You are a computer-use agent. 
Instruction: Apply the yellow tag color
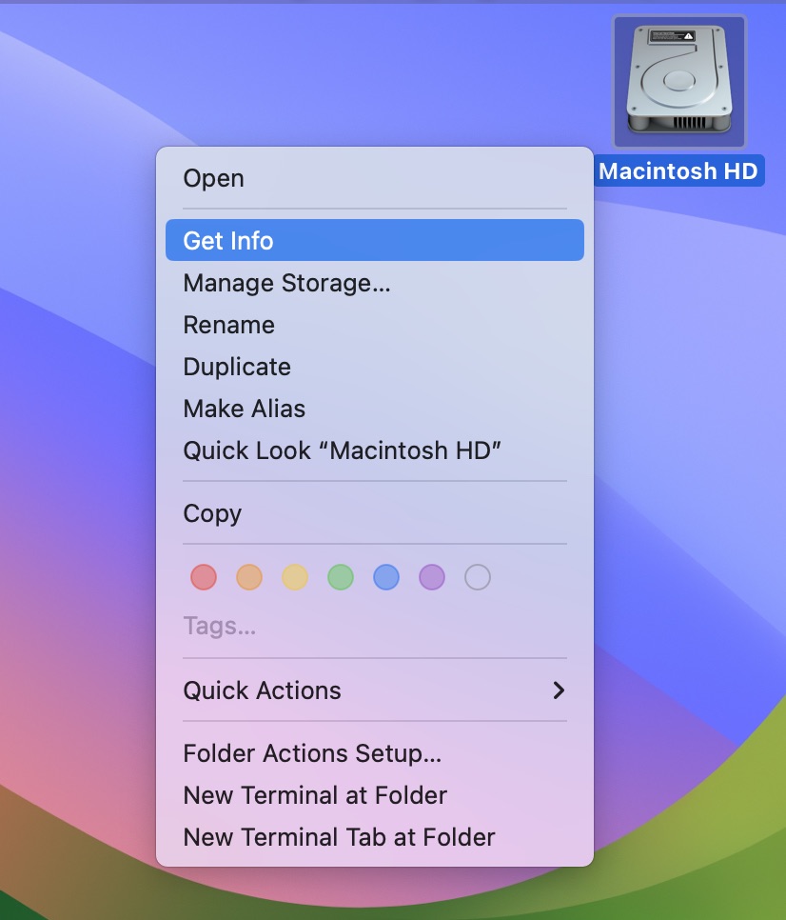click(295, 577)
